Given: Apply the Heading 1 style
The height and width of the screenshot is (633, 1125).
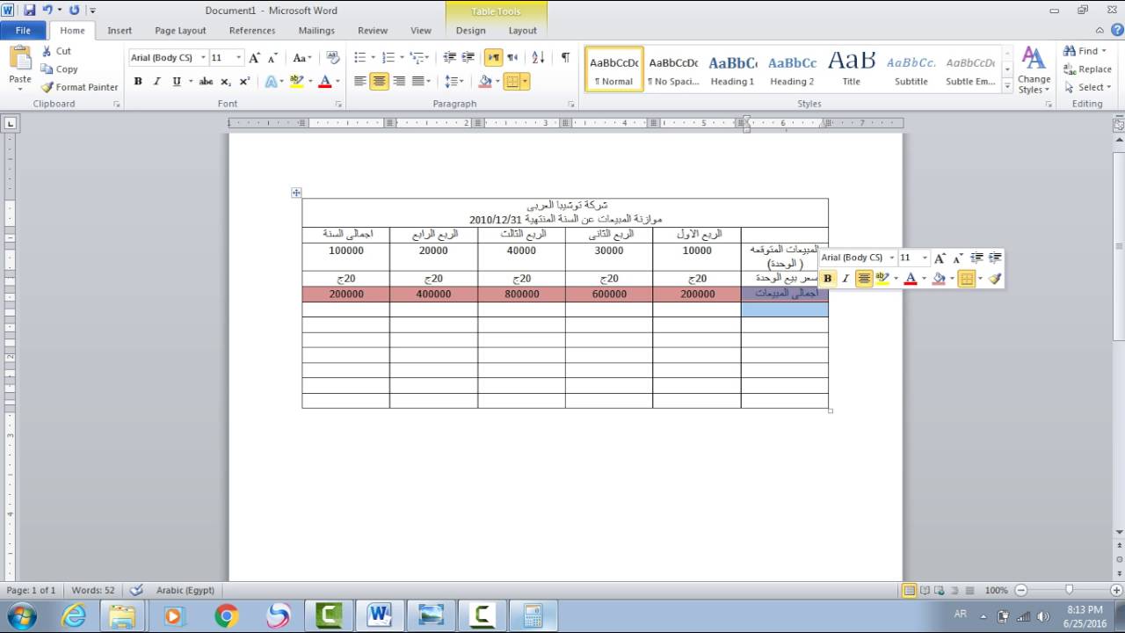Looking at the screenshot, I should coord(732,69).
